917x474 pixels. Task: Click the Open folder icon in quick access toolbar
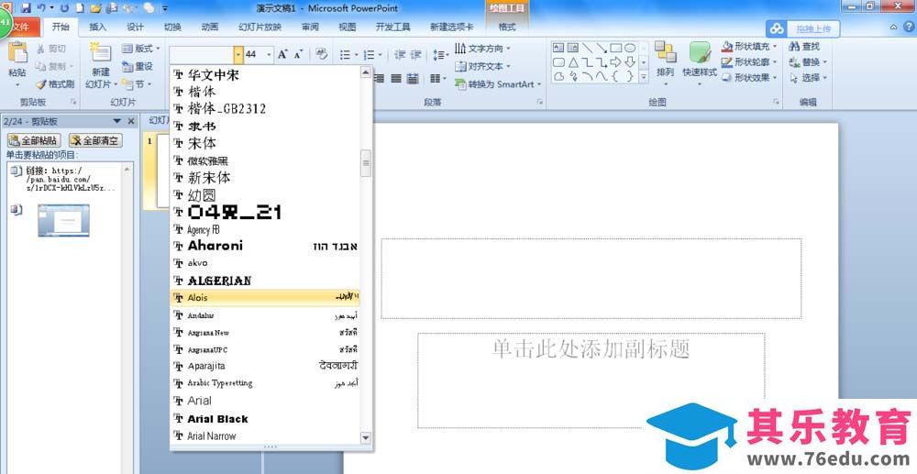[96, 8]
